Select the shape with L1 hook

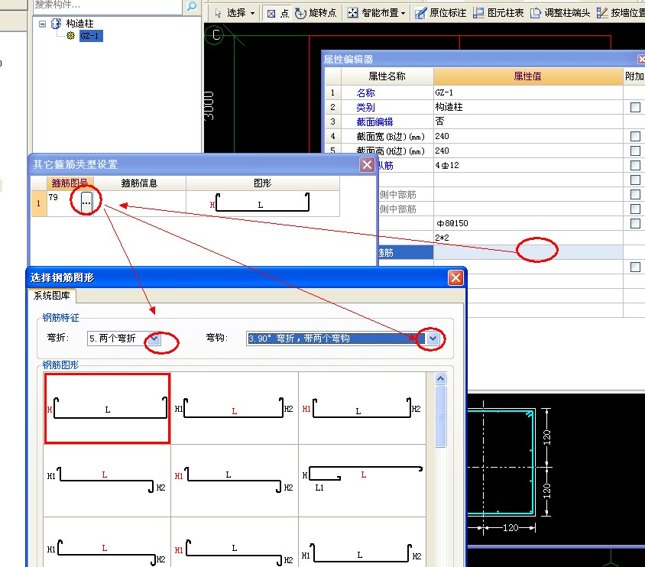pos(362,480)
